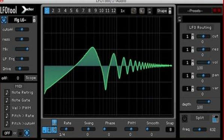Toggle Pitch > cutoff note icon
Viewport: 224px width, 140px height.
pos(7,123)
